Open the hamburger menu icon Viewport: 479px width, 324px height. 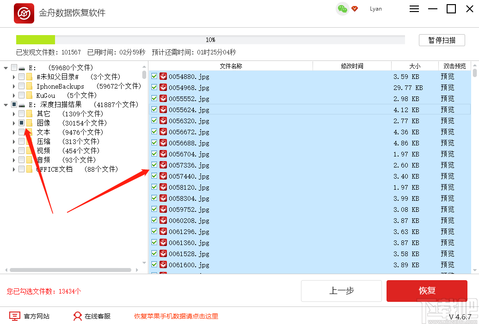tap(414, 9)
